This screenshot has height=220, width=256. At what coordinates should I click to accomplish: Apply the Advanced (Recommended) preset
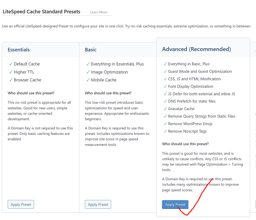point(175,204)
